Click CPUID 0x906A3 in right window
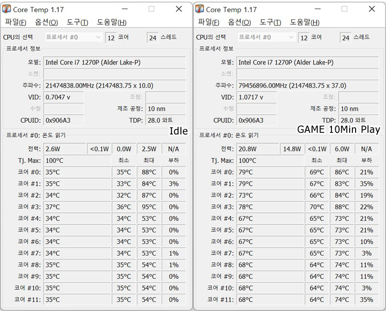This screenshot has width=386, height=313. 256,120
